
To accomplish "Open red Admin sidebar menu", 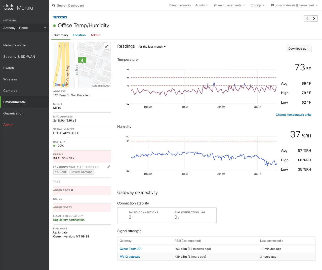I will click(x=24, y=125).
